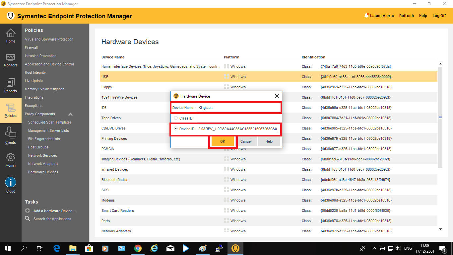Open the Monitors section icon
This screenshot has width=453, height=255.
[x=11, y=58]
